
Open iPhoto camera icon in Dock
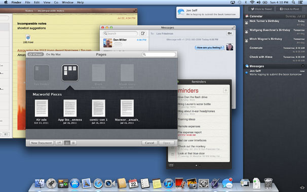pyautogui.click(x=192, y=183)
